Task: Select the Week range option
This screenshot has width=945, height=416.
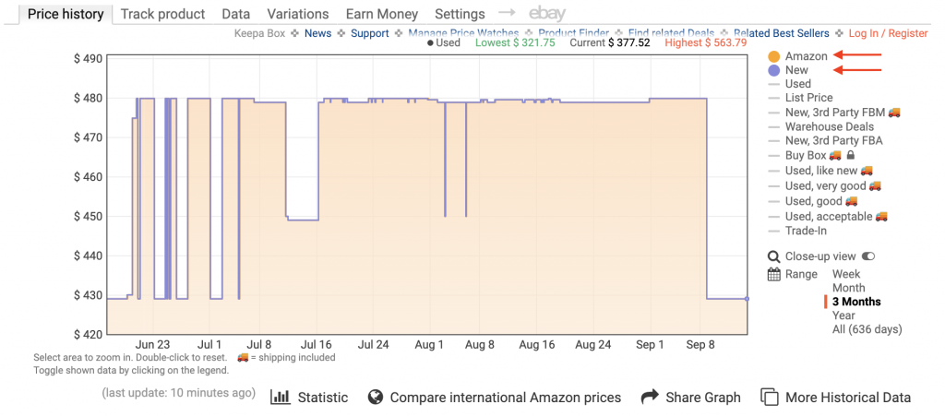Action: coord(846,274)
